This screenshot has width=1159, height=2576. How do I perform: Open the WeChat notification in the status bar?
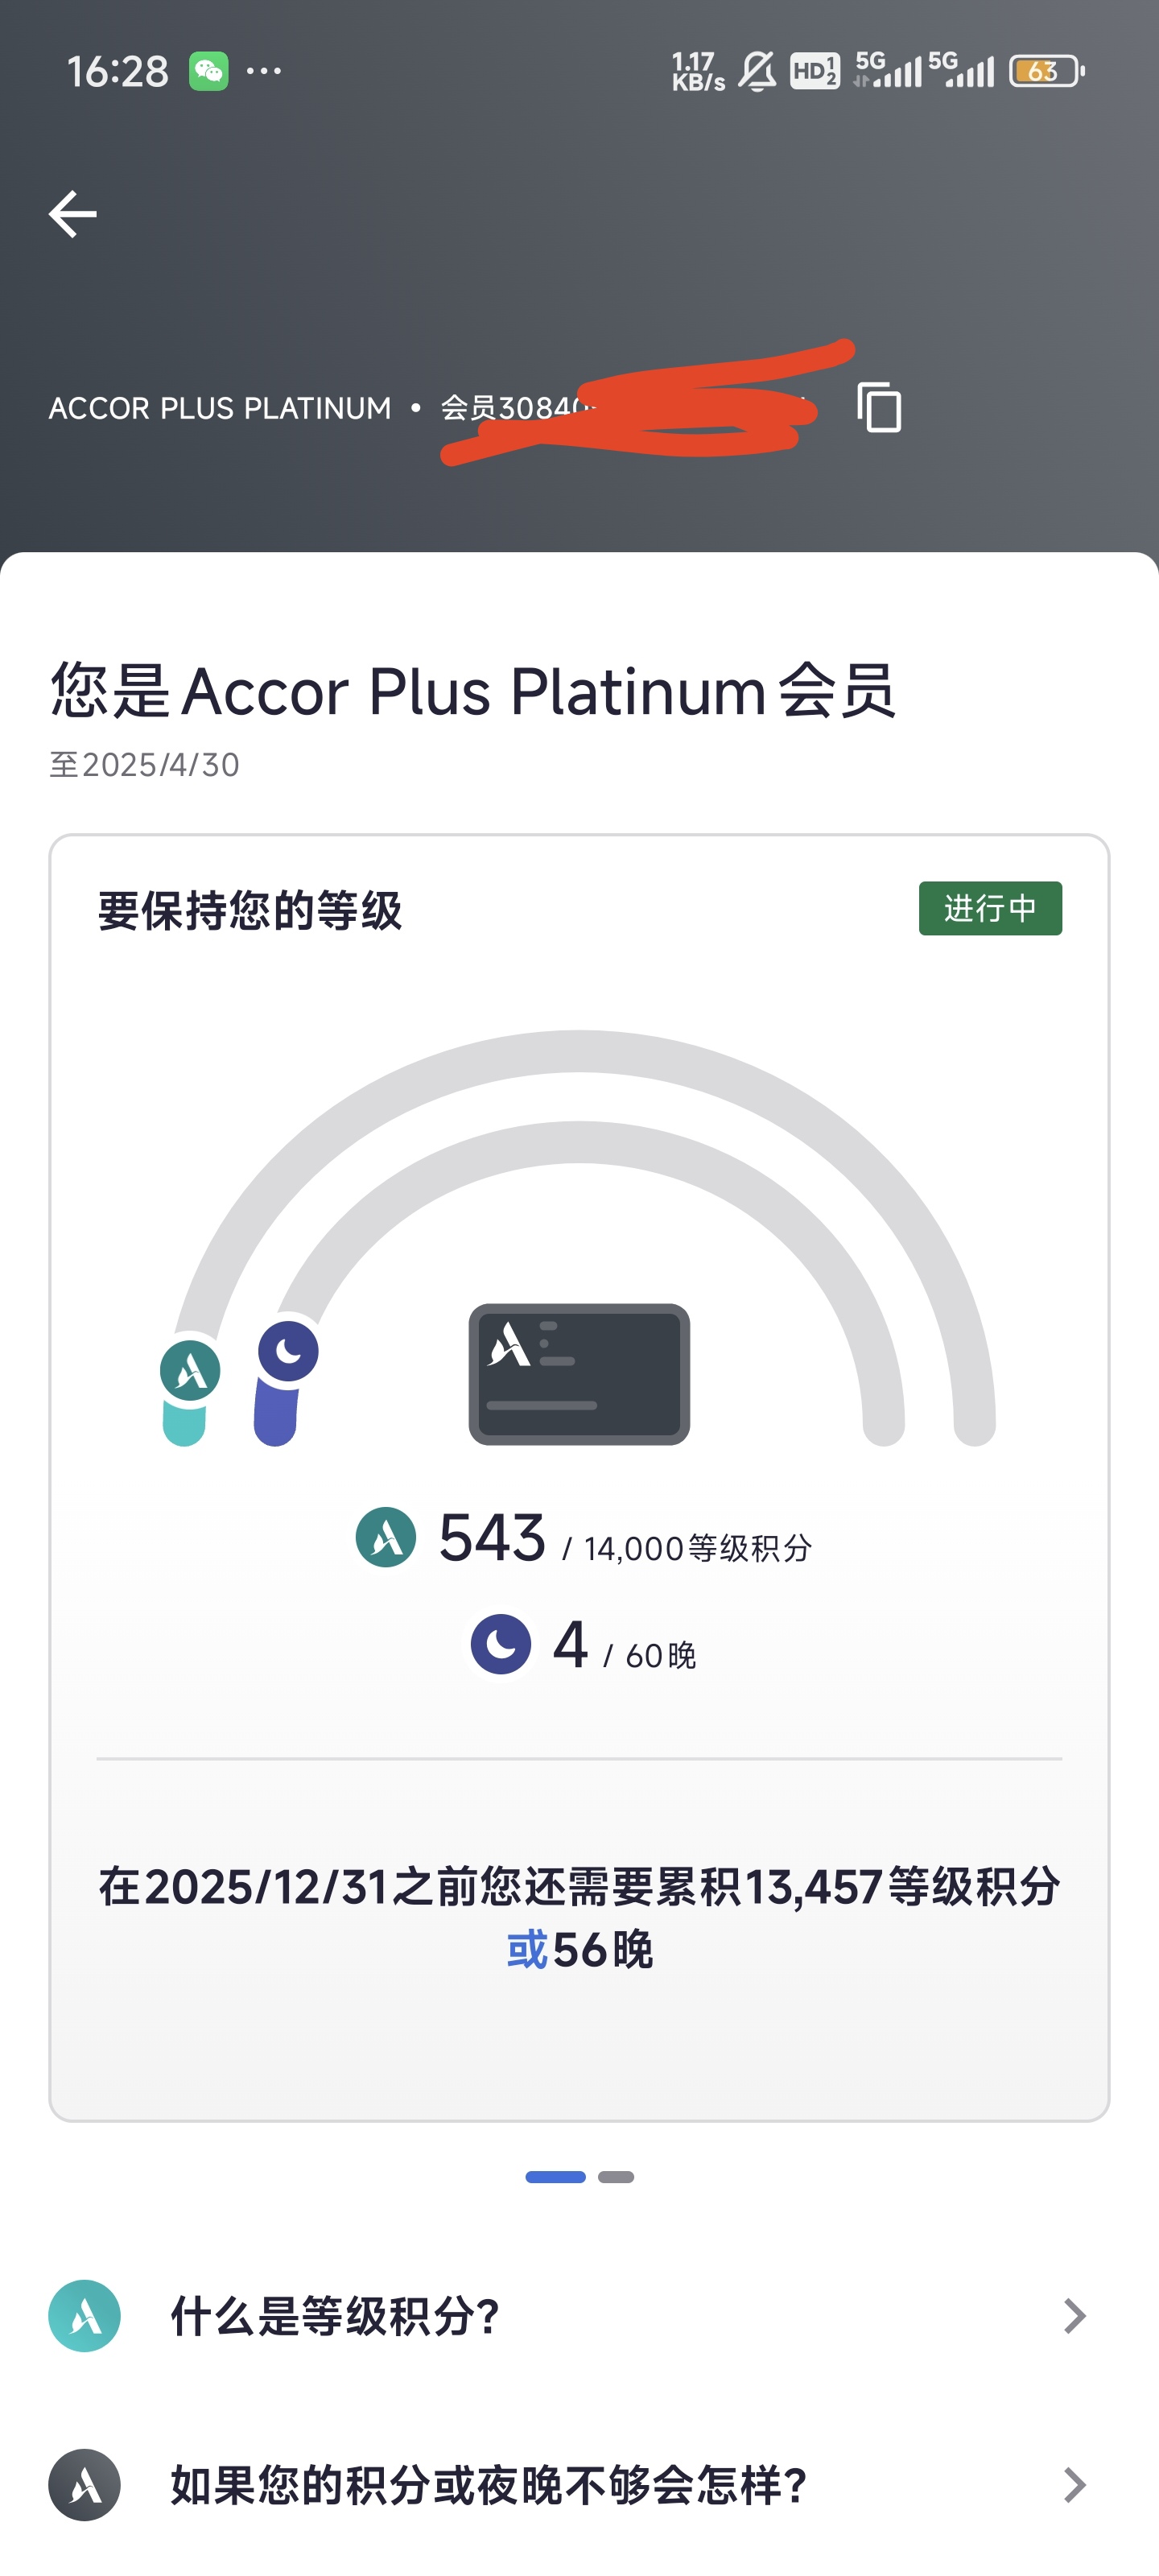pyautogui.click(x=208, y=71)
